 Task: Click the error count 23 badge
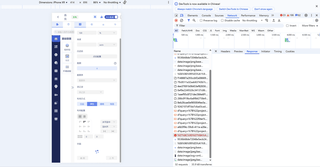(x=283, y=15)
